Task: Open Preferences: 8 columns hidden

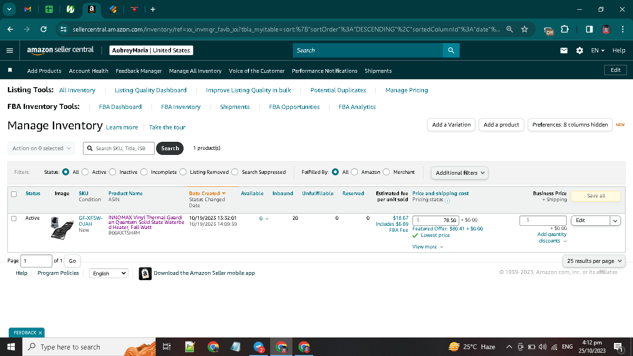Action: pyautogui.click(x=570, y=125)
